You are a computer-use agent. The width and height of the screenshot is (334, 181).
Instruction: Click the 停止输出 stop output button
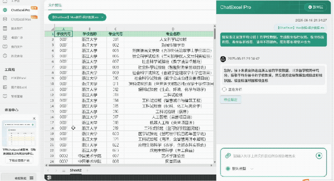[x=230, y=100]
